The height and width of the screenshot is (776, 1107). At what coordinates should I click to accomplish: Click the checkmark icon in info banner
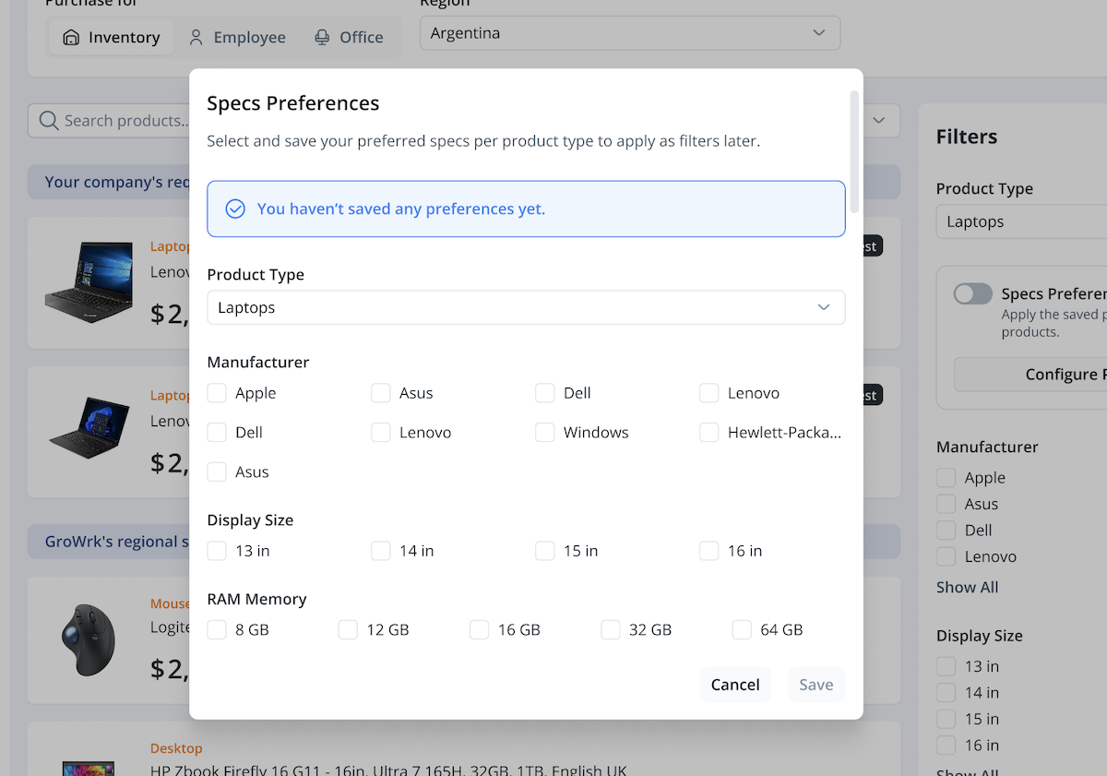pos(235,209)
